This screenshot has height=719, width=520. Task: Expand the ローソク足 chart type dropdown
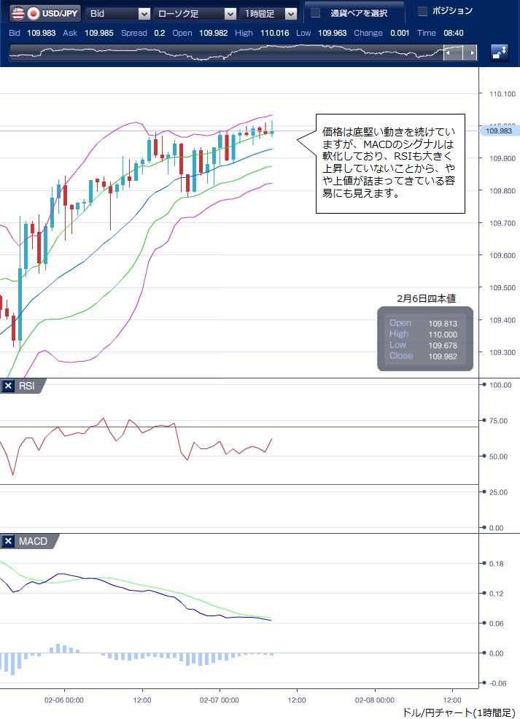click(x=195, y=13)
